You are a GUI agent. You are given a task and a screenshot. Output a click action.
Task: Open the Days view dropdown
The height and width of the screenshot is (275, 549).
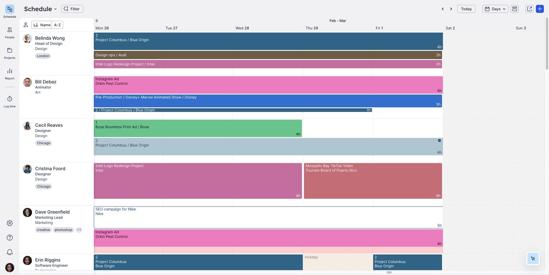pyautogui.click(x=495, y=9)
